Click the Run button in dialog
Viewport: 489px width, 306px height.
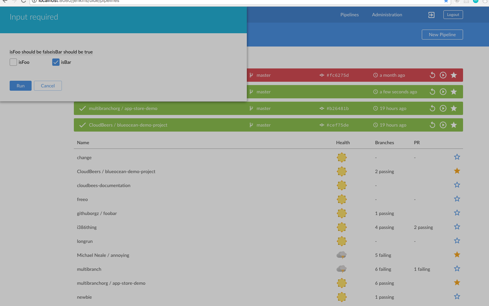pos(21,86)
